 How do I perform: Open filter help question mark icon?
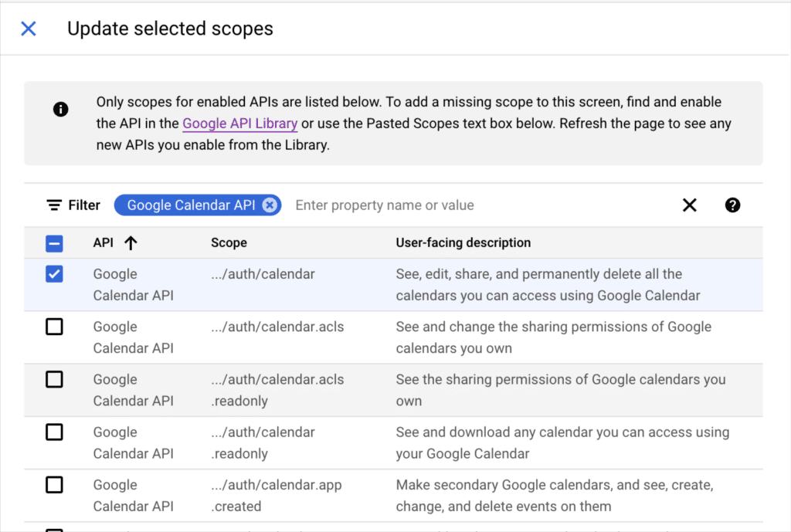732,205
